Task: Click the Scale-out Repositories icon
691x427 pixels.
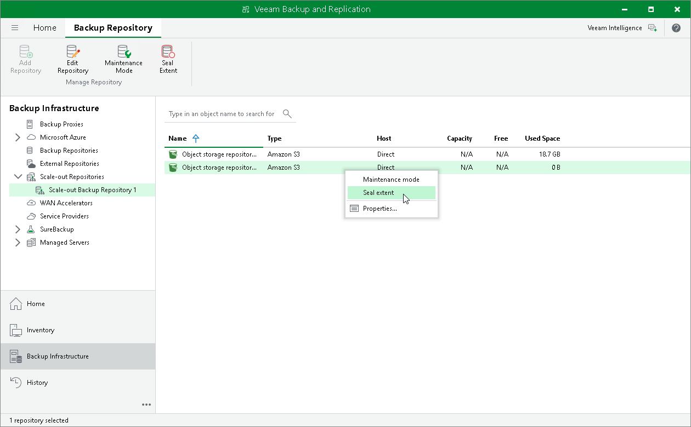Action: [31, 177]
